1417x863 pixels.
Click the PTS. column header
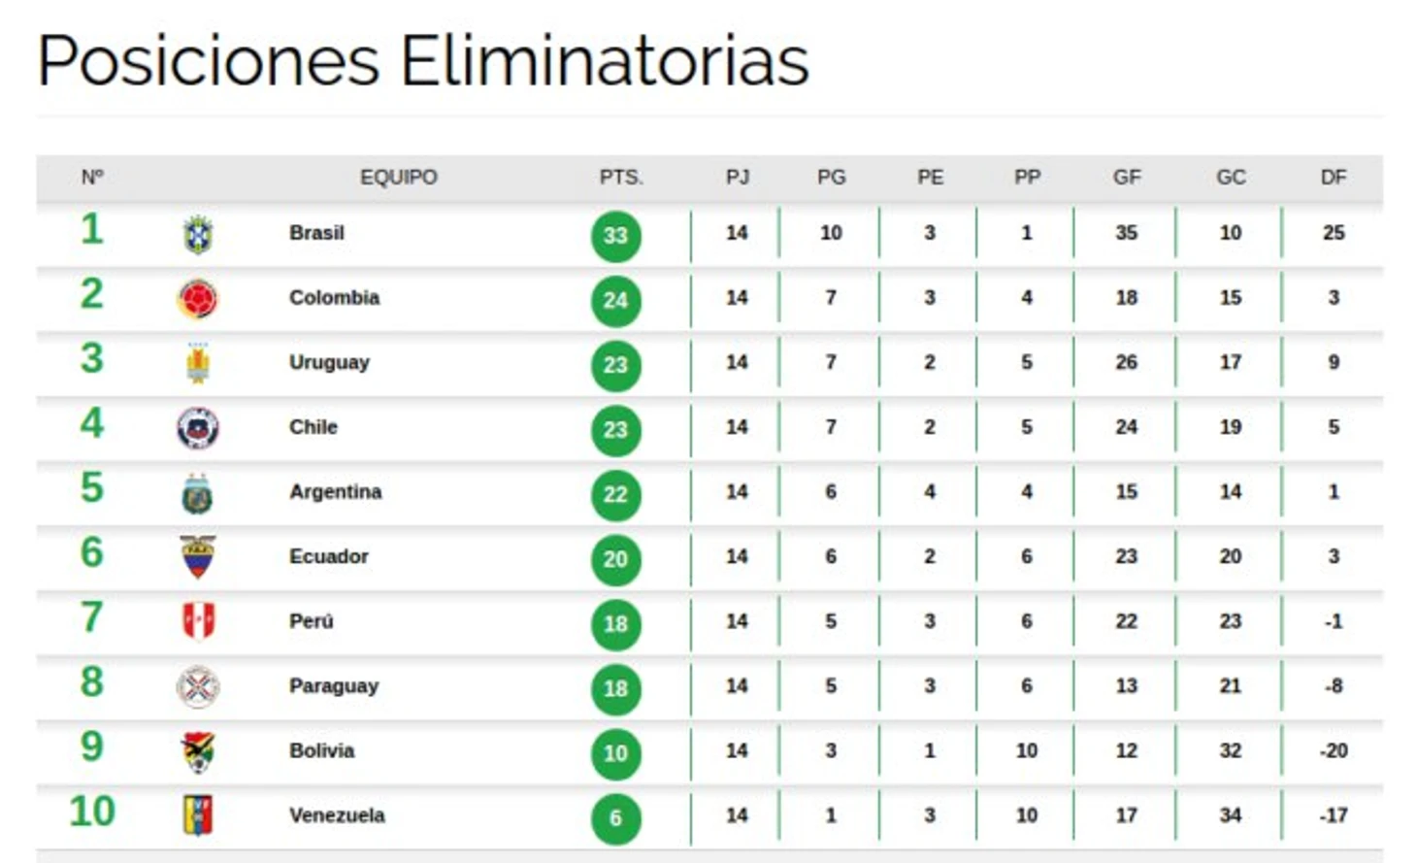pos(621,178)
